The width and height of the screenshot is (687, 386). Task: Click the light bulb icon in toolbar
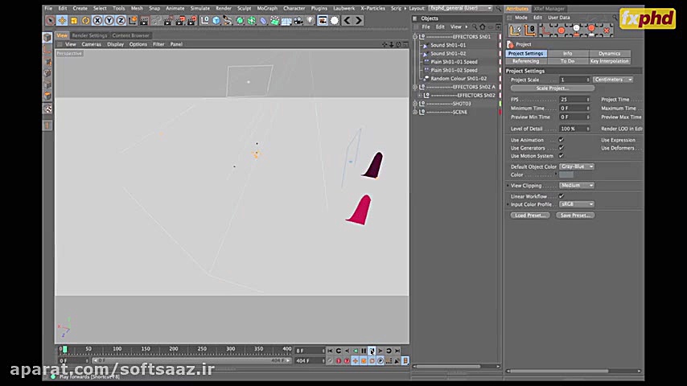311,20
